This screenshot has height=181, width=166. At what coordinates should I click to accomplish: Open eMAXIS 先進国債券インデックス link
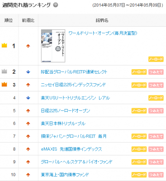(71, 149)
